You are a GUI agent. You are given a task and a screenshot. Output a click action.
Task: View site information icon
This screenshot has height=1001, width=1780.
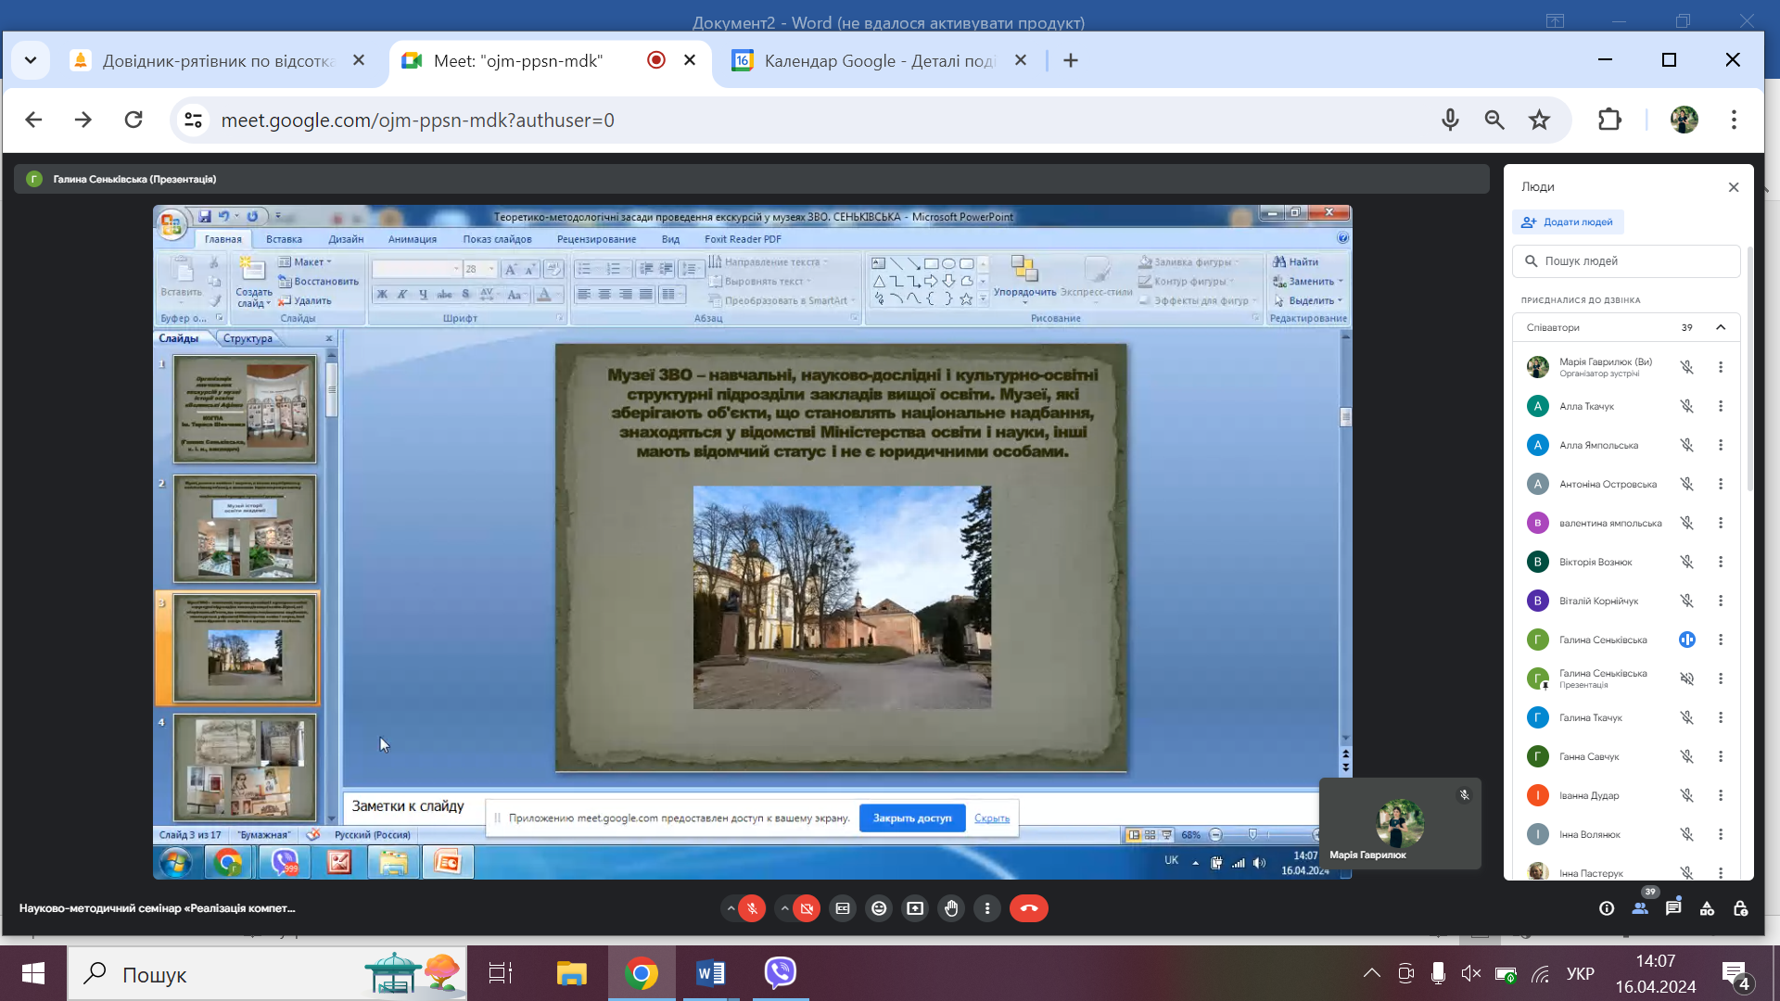pyautogui.click(x=193, y=120)
